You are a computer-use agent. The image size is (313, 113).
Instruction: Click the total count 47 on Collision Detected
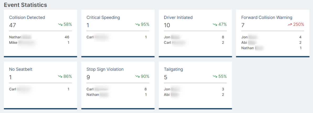click(12, 25)
